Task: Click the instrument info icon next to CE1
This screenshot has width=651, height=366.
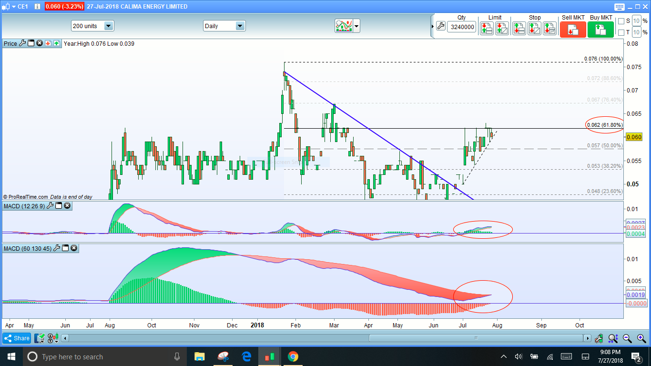Action: pos(37,7)
